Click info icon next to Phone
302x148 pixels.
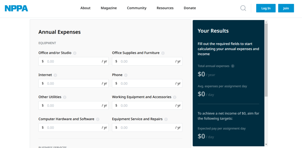point(126,75)
